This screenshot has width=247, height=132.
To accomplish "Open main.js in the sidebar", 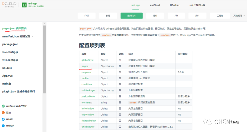I will point(7,83).
